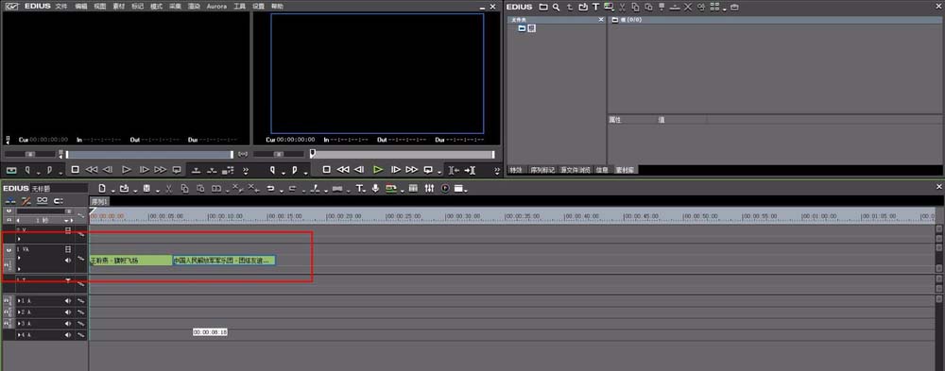Image resolution: width=945 pixels, height=371 pixels.
Task: Set In point in the recorder monitor
Action: click(272, 170)
